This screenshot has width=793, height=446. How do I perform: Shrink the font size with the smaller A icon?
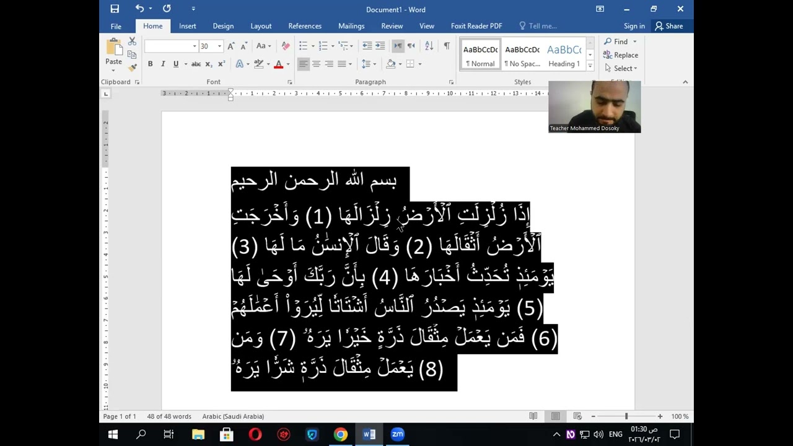(243, 46)
